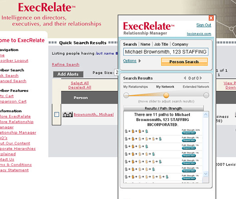Click the teal person ending the seven-person path
Image resolution: width=236 pixels, height=199 pixels.
167,177
